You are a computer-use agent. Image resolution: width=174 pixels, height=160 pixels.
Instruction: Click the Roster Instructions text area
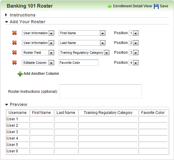100,91
